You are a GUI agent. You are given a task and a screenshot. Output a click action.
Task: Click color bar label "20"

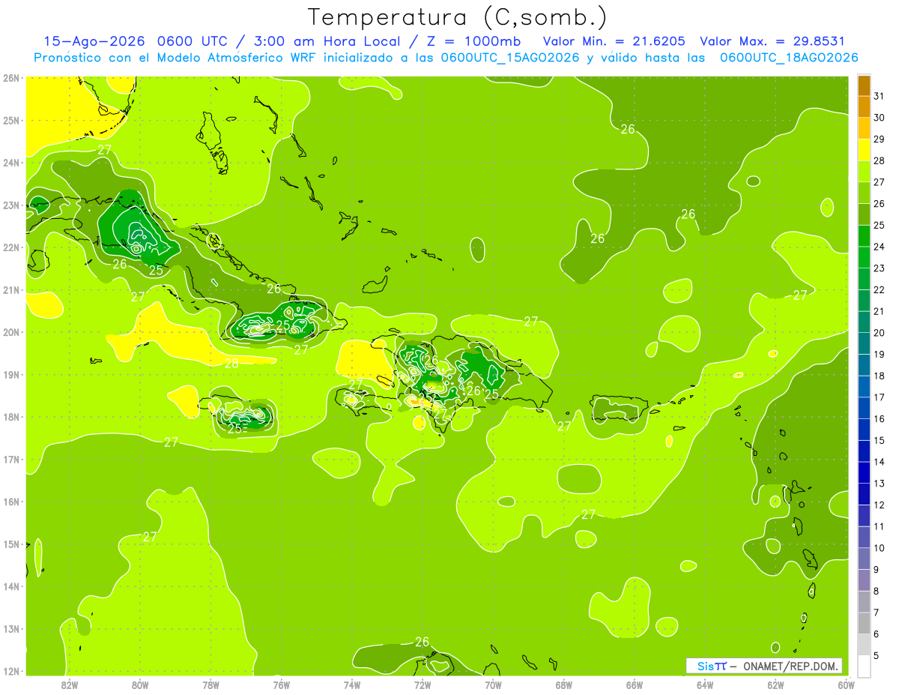[880, 332]
